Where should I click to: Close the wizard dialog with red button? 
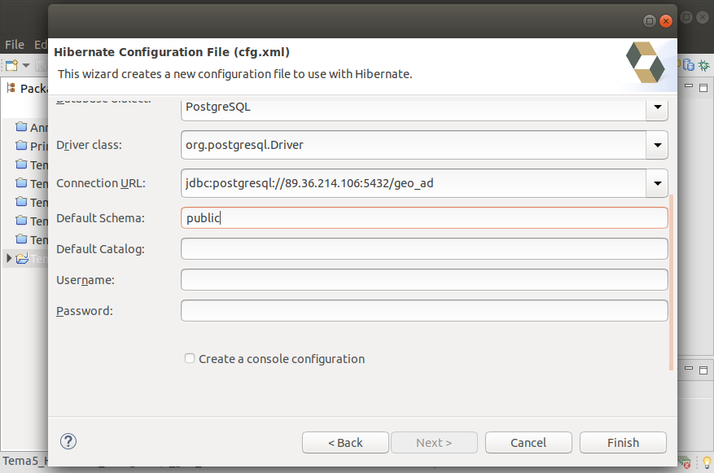coord(666,21)
